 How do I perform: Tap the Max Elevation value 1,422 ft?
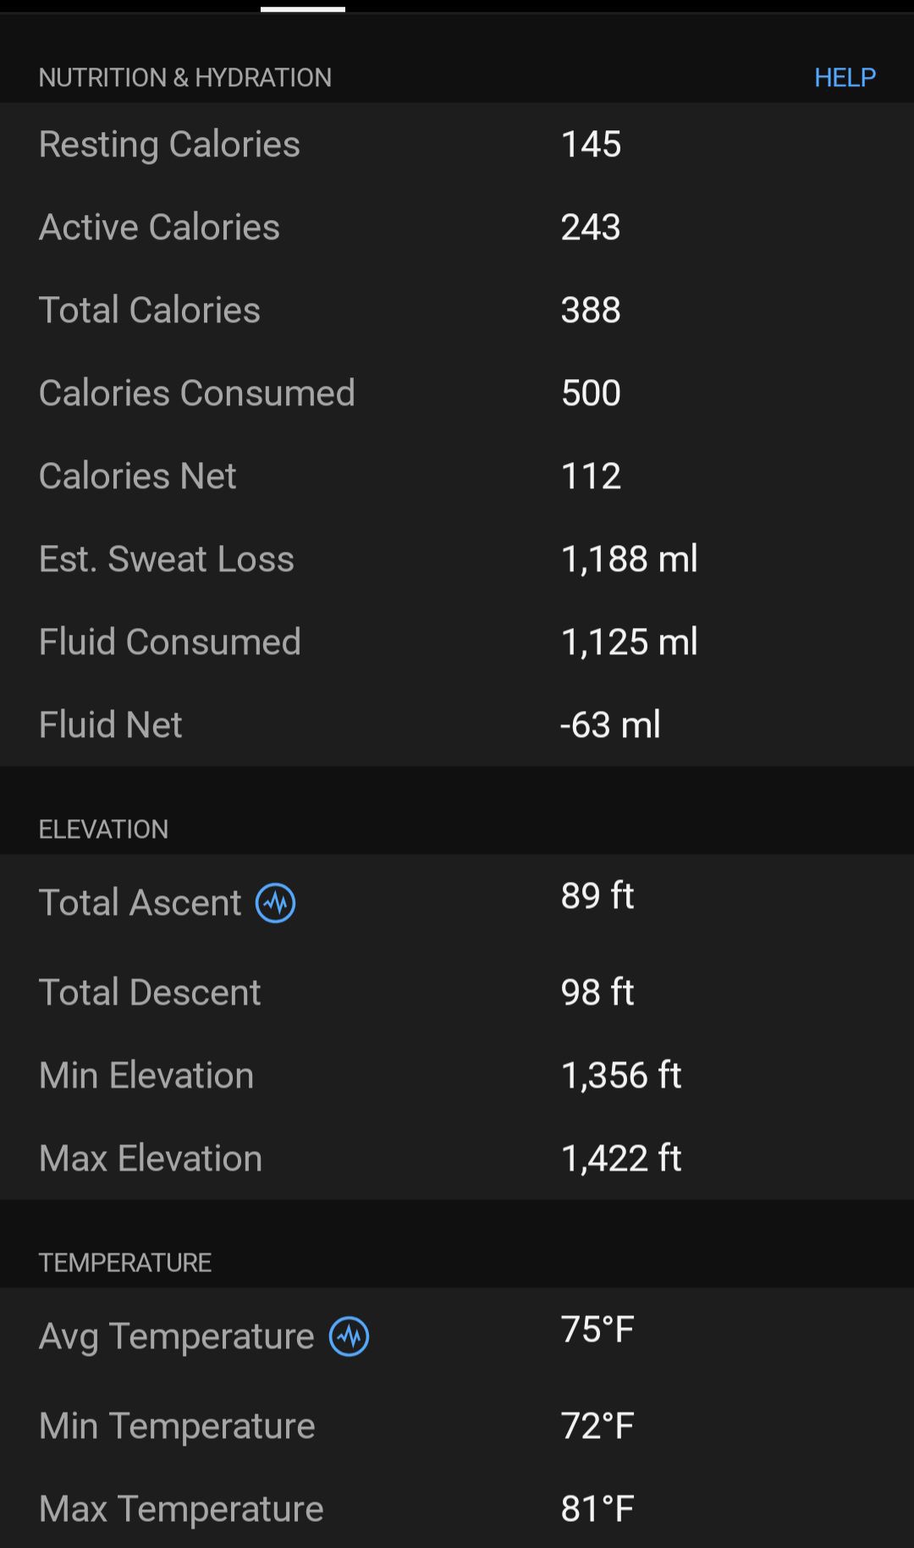(x=621, y=1158)
